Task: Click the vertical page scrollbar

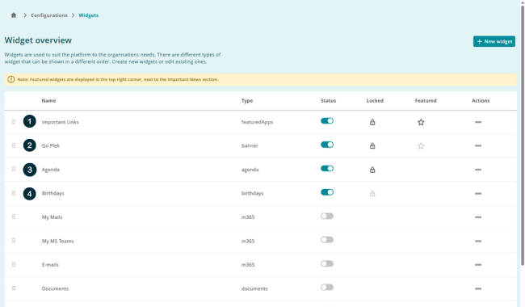Action: [x=523, y=134]
